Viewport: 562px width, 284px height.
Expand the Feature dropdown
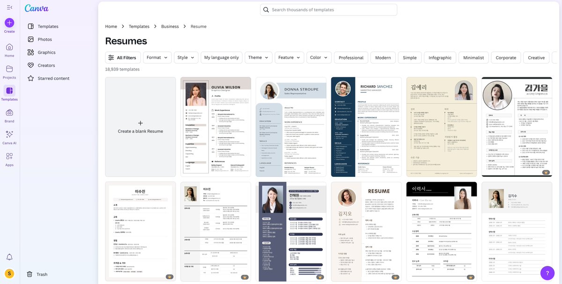click(x=289, y=58)
